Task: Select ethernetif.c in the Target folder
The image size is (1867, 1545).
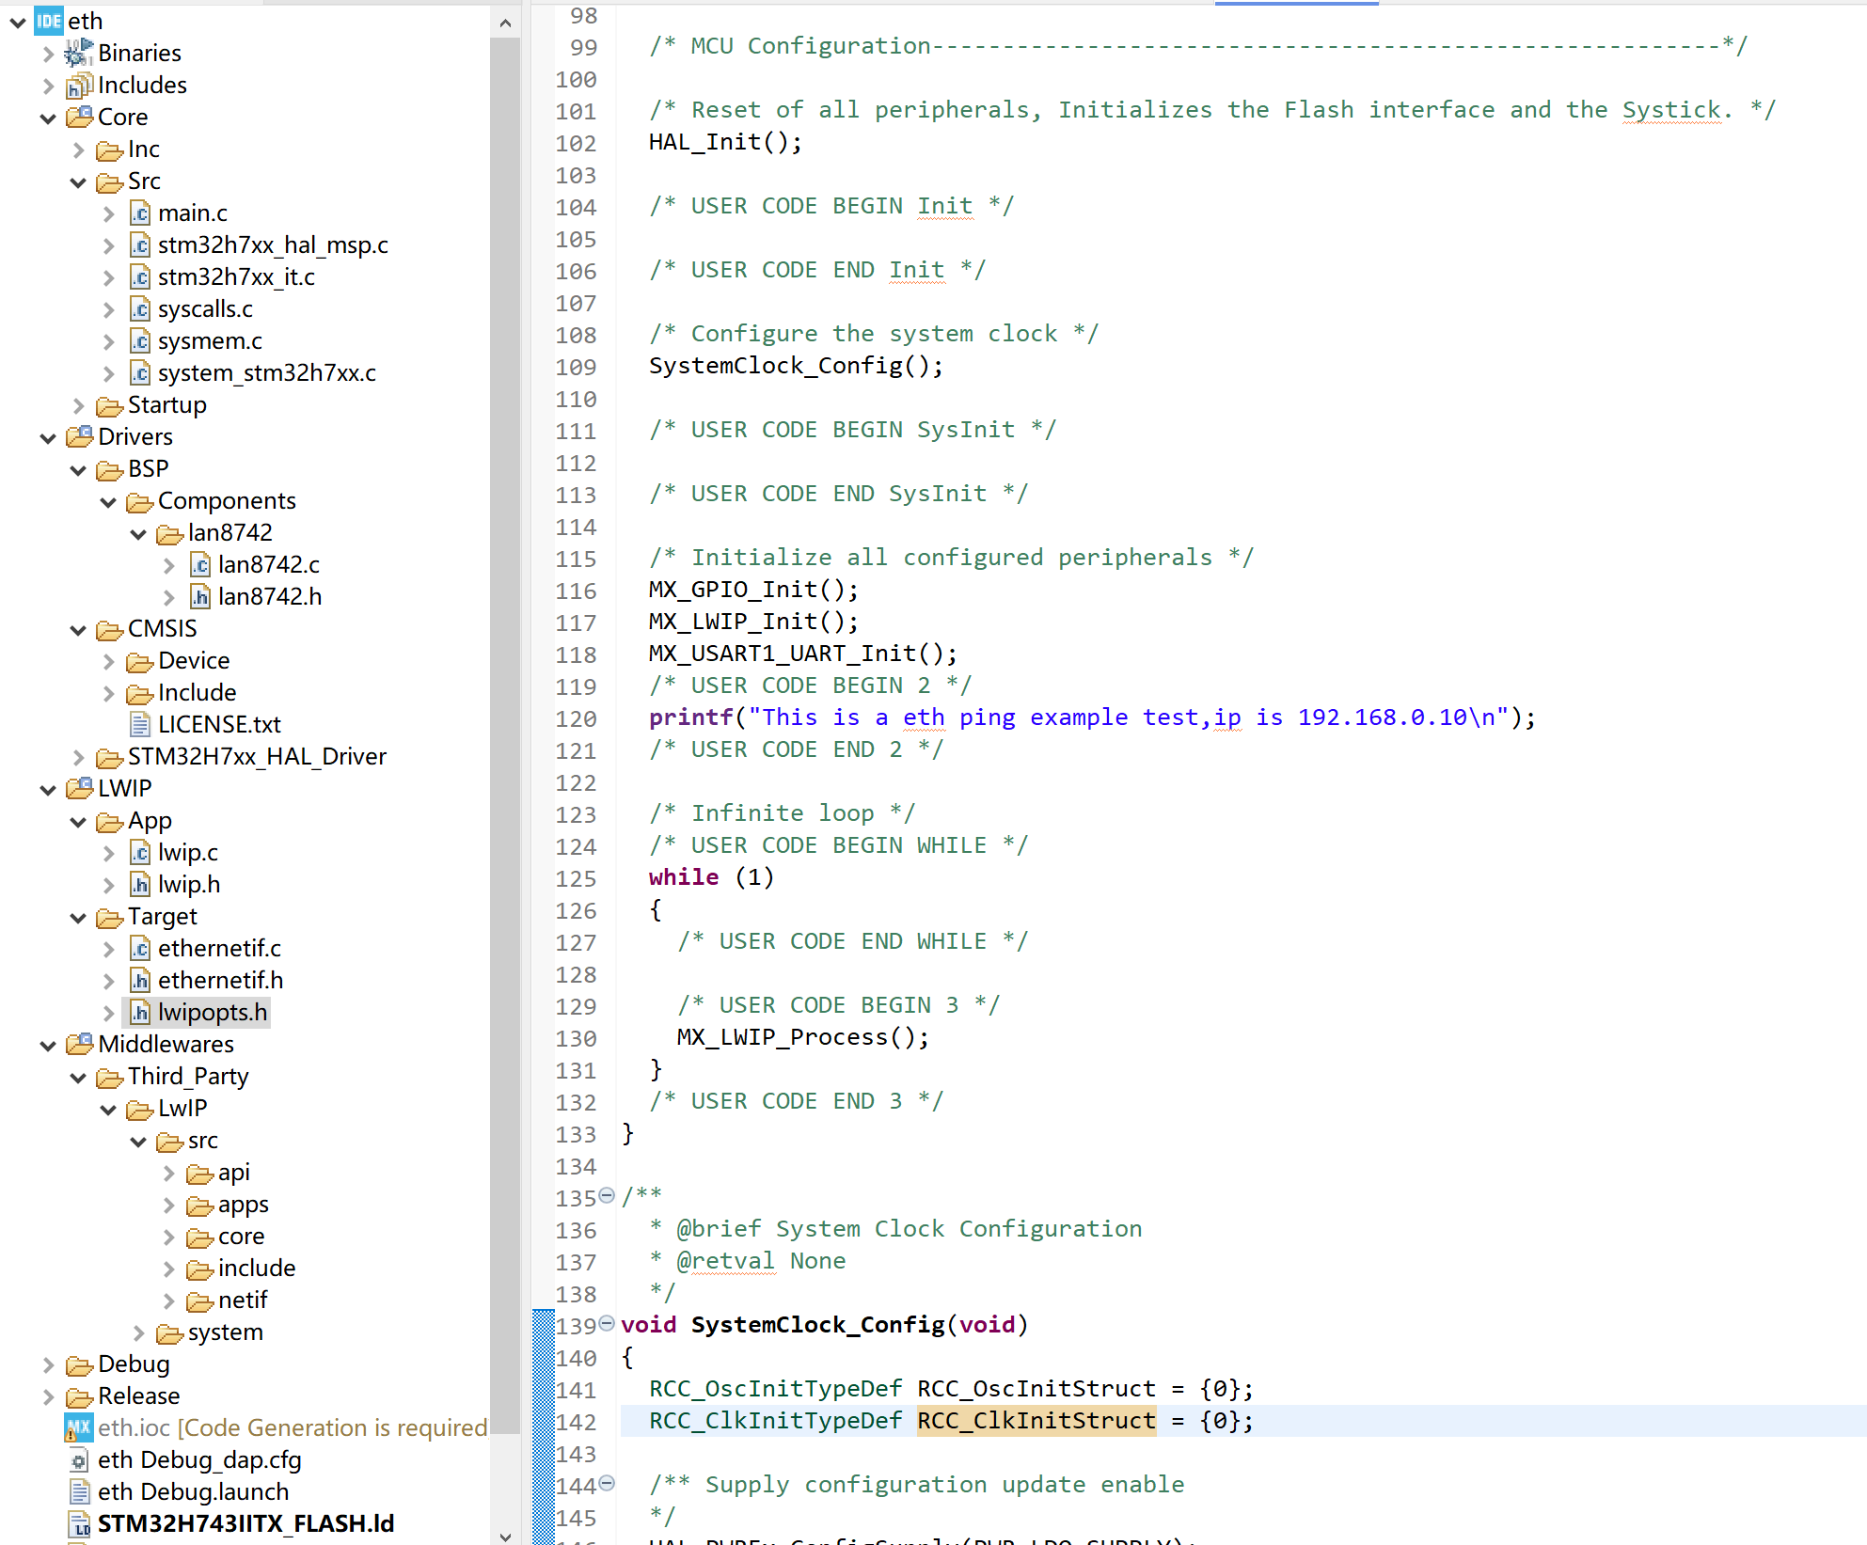Action: tap(219, 949)
